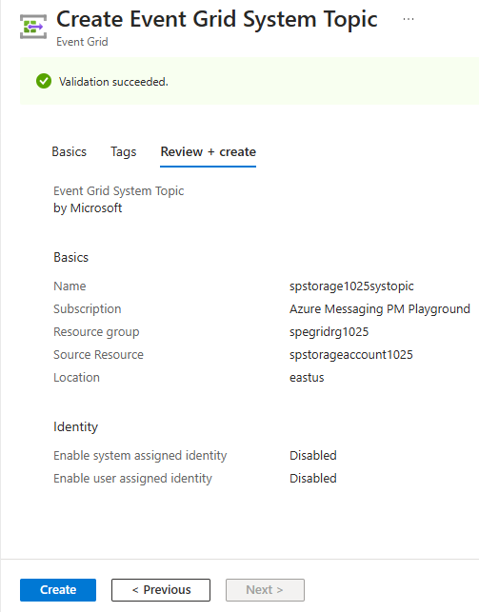This screenshot has height=612, width=479.
Task: Click source resource value spstorageaccount1025
Action: tap(351, 355)
